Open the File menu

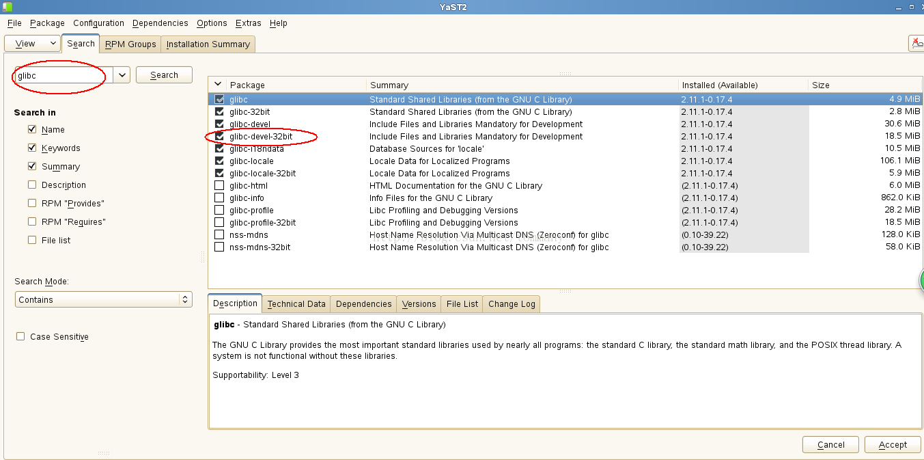(14, 23)
